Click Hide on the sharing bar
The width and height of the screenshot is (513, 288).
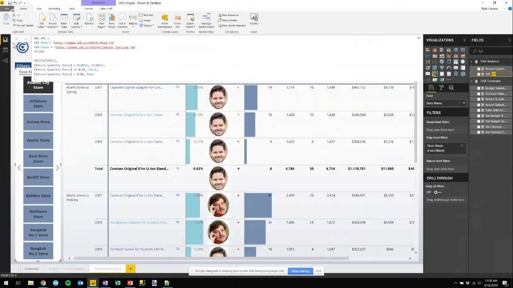click(x=318, y=271)
